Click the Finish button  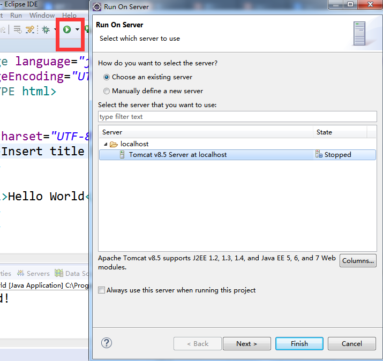click(x=299, y=343)
